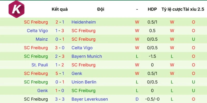Select the Đội column header
The width and height of the screenshot is (207, 103).
tap(101, 9)
